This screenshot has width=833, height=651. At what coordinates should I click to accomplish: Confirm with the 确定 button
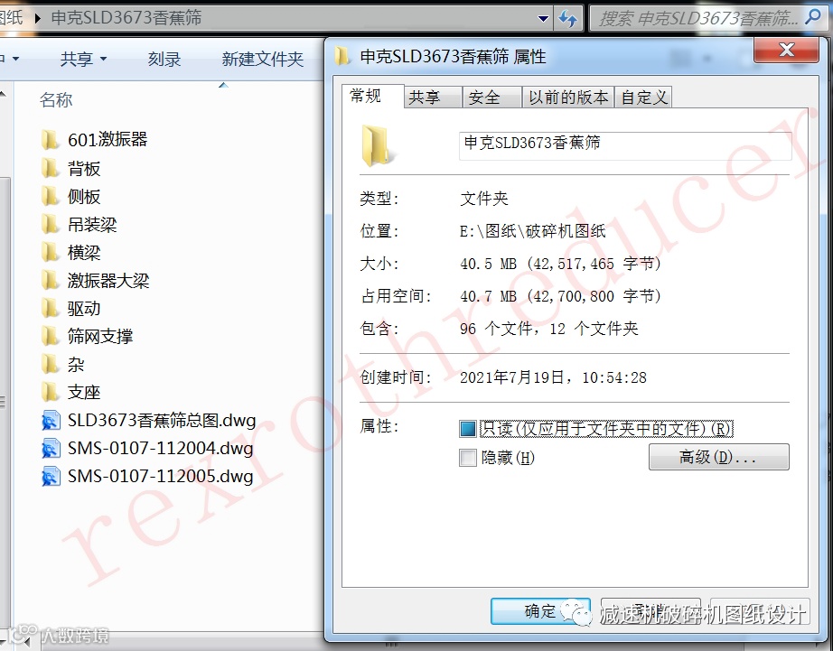point(540,611)
